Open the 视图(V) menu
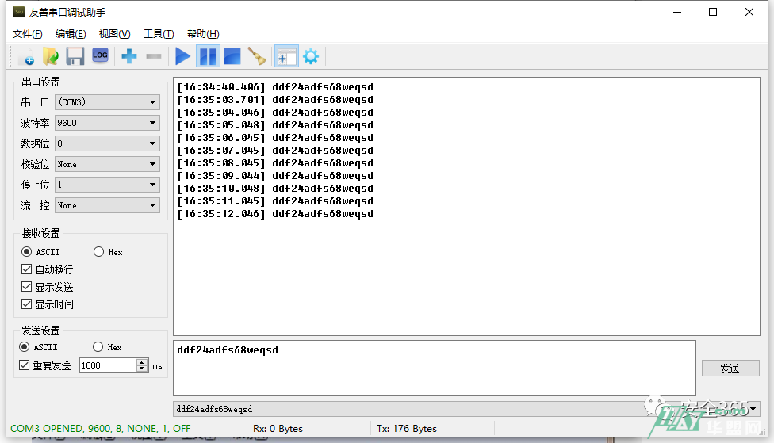The image size is (774, 443). [114, 34]
